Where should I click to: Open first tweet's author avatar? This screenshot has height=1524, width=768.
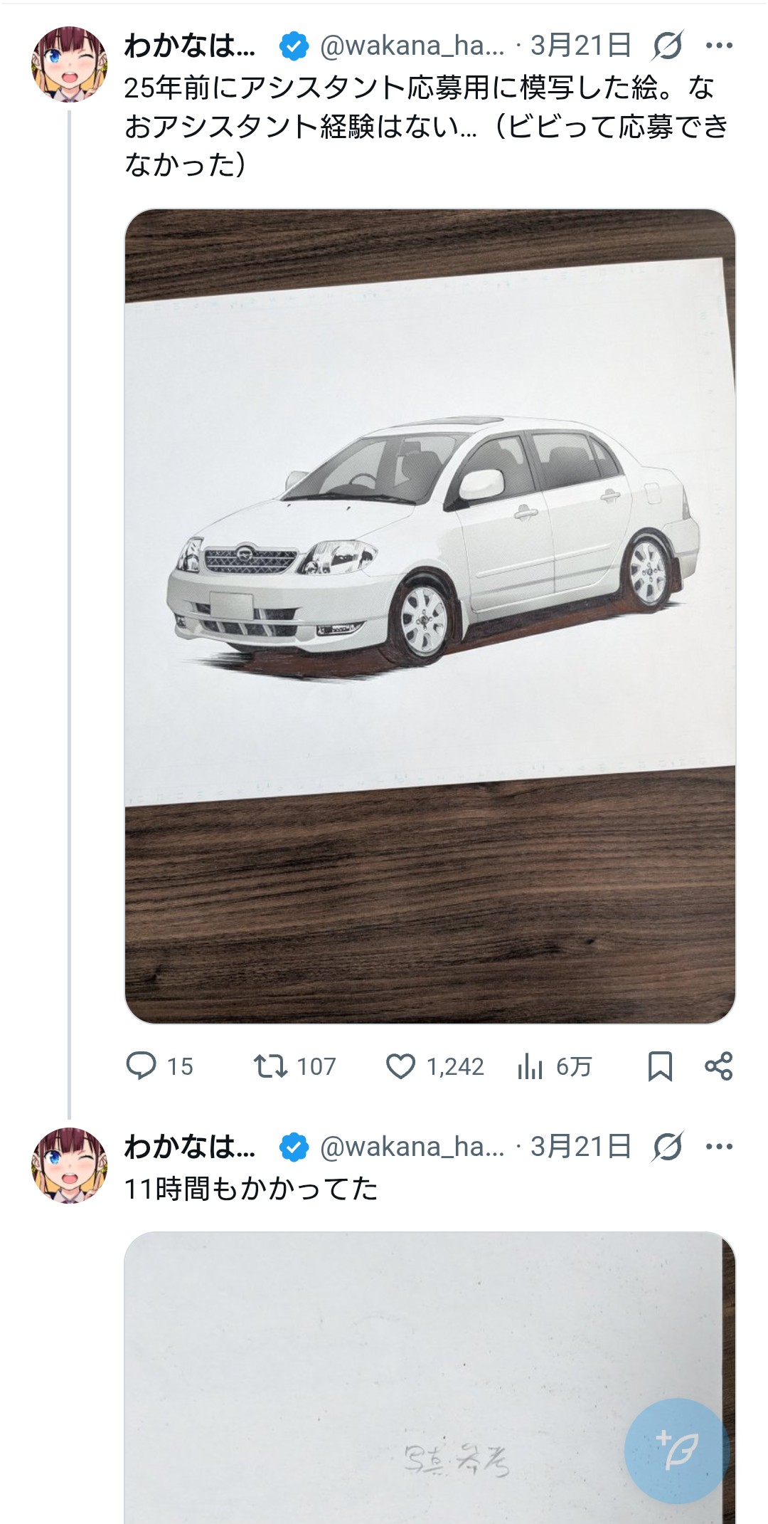pyautogui.click(x=69, y=64)
